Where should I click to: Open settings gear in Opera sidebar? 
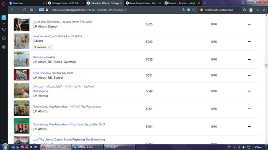click(x=4, y=47)
